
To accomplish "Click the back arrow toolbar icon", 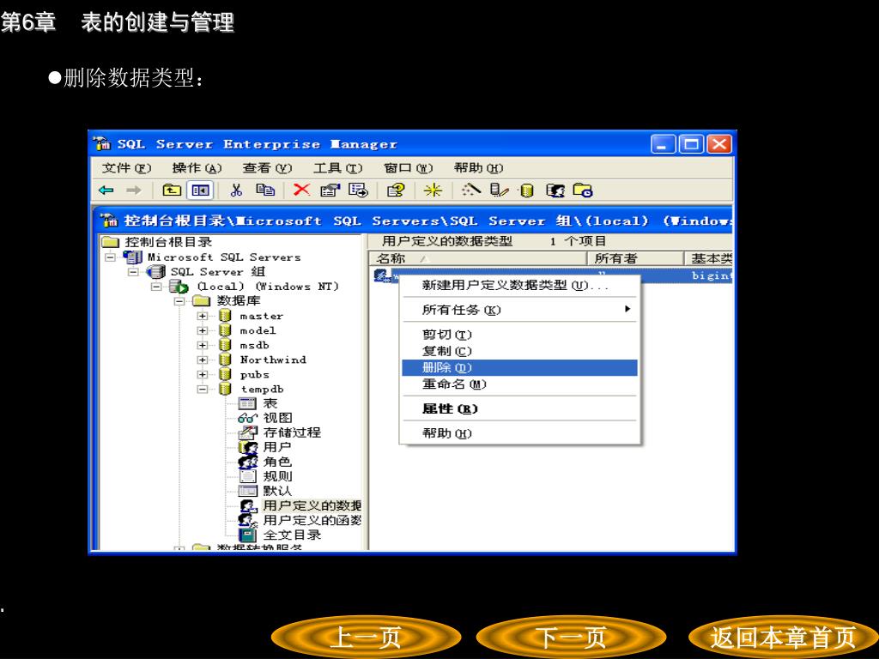I will 106,190.
